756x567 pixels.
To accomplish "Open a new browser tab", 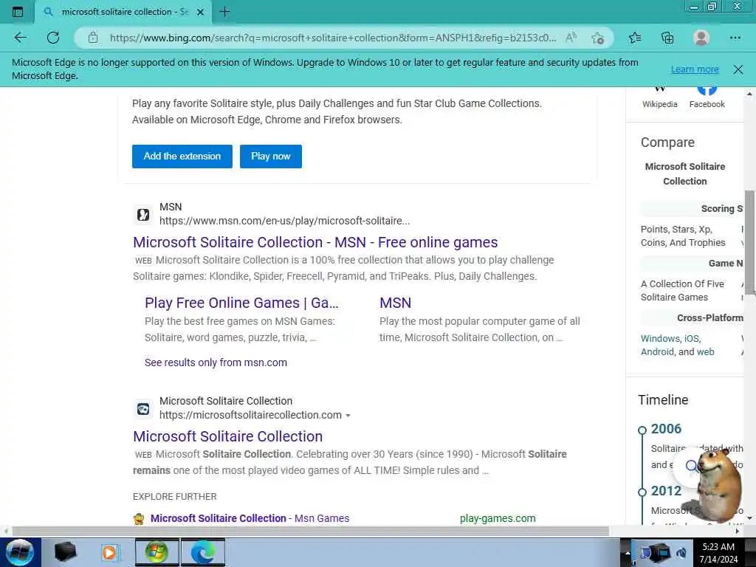I will [224, 12].
